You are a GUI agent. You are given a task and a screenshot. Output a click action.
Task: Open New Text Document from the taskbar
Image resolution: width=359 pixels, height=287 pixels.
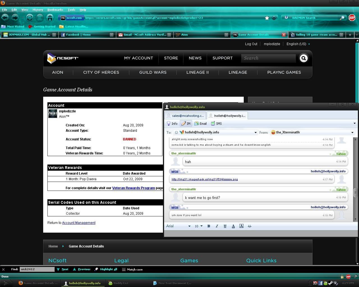click(172, 283)
